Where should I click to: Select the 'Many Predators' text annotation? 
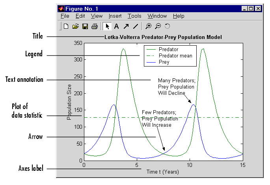(176, 87)
